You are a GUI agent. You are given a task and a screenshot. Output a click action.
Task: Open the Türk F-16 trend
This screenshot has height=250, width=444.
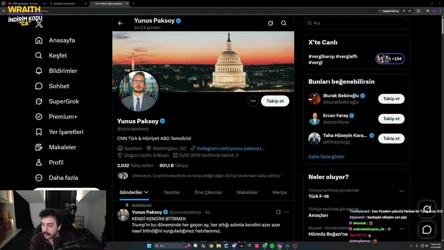coord(318,197)
